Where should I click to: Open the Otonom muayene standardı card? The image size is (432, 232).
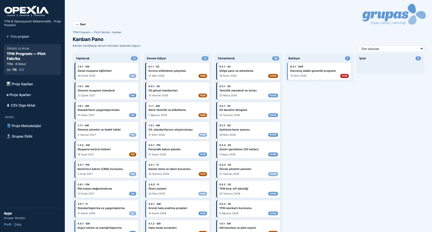point(107,91)
